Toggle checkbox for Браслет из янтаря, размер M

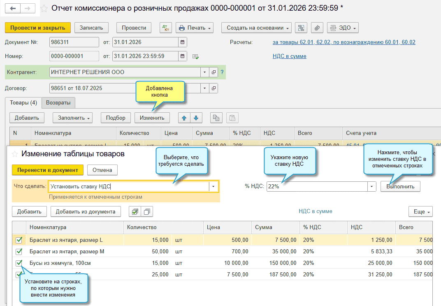pos(19,251)
